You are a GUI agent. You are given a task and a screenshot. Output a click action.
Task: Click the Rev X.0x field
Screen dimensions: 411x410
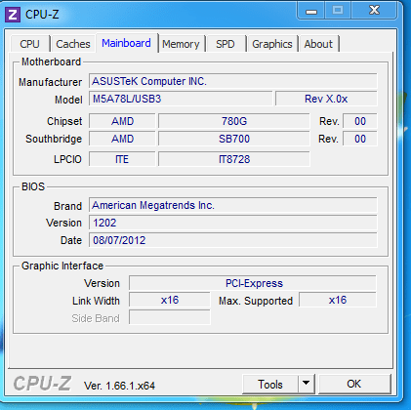coord(326,99)
